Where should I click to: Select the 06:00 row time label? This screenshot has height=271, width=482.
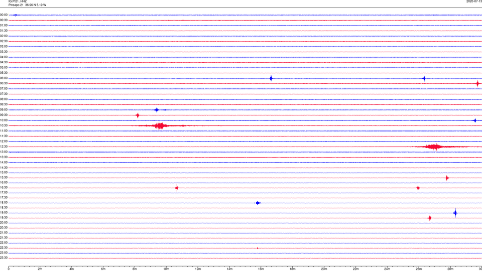click(x=4, y=78)
